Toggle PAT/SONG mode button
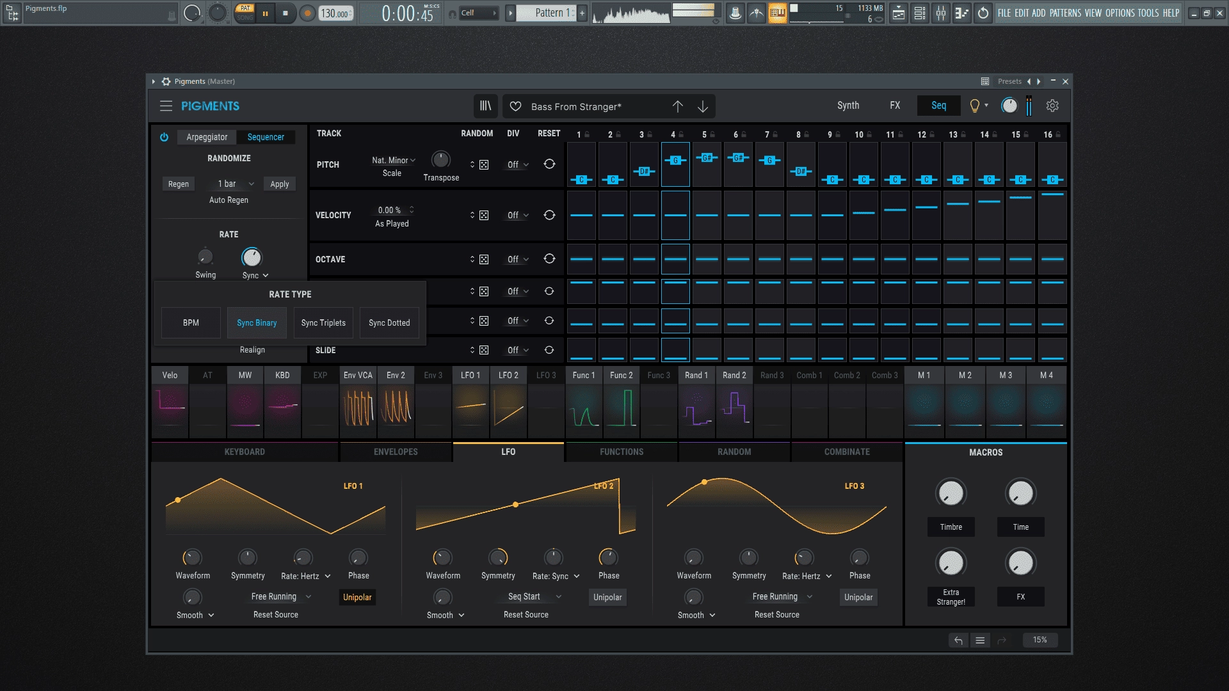Screen dimensions: 1229x691 (x=245, y=13)
